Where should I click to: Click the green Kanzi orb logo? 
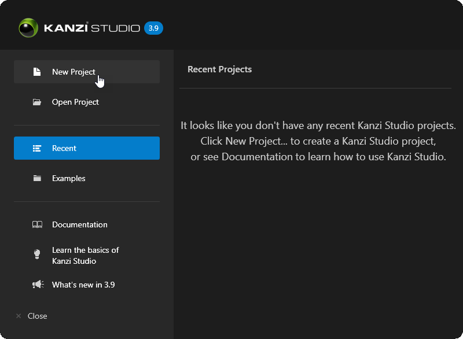pyautogui.click(x=28, y=28)
